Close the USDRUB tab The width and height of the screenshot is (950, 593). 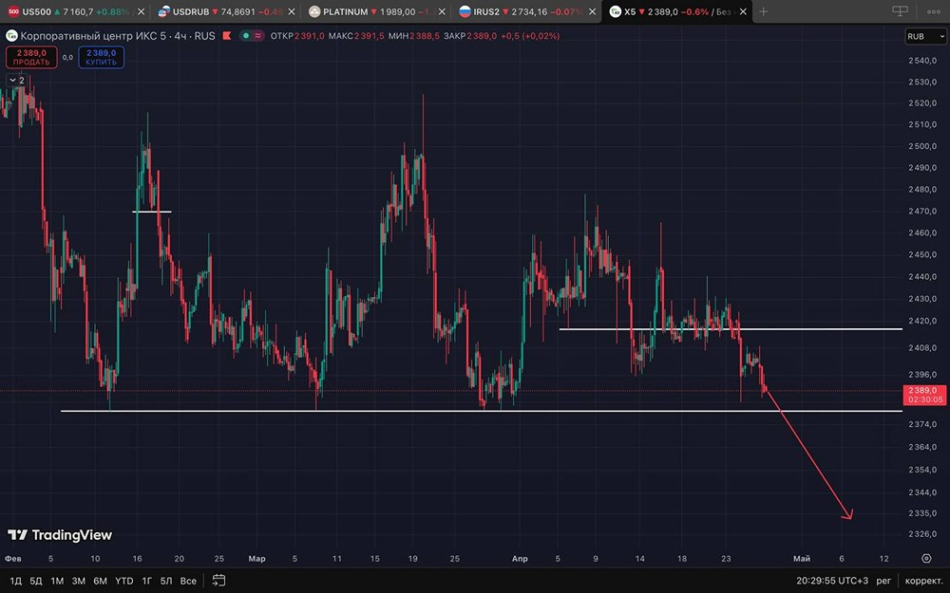tap(292, 11)
